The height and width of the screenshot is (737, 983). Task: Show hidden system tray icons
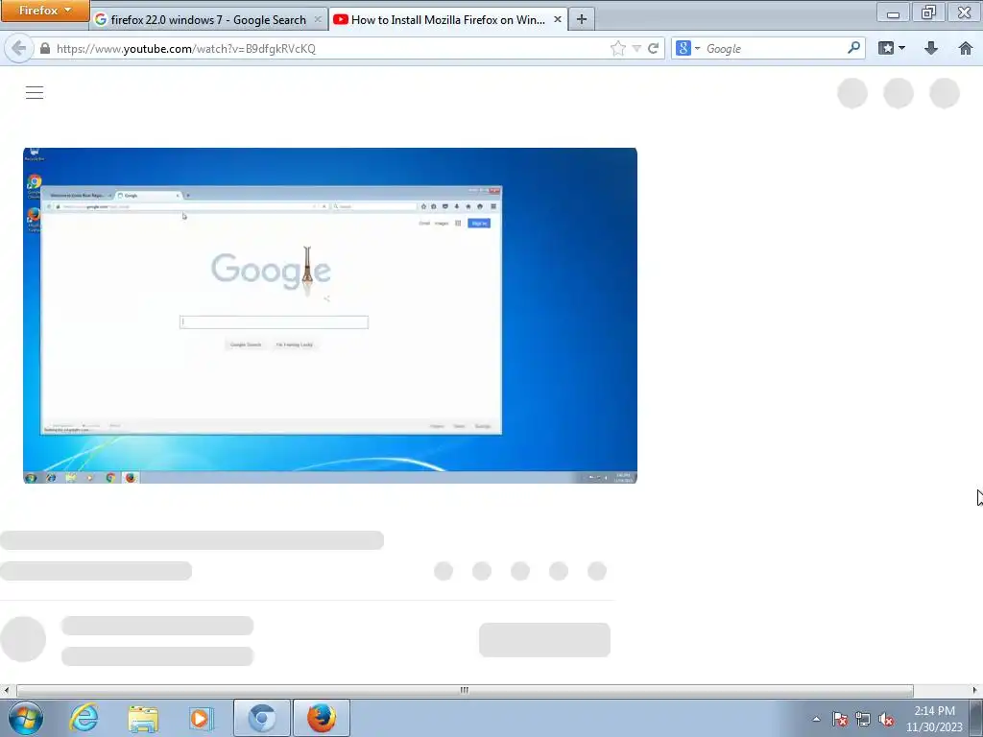(816, 719)
